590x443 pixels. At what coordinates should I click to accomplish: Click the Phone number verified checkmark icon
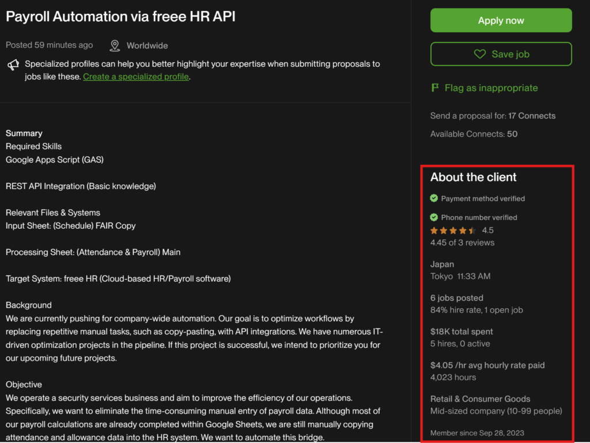pos(434,217)
